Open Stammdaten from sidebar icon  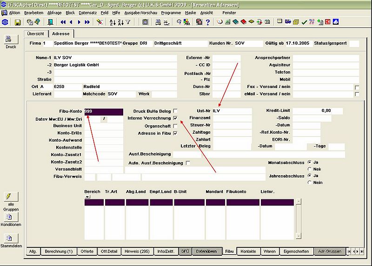(x=11, y=238)
